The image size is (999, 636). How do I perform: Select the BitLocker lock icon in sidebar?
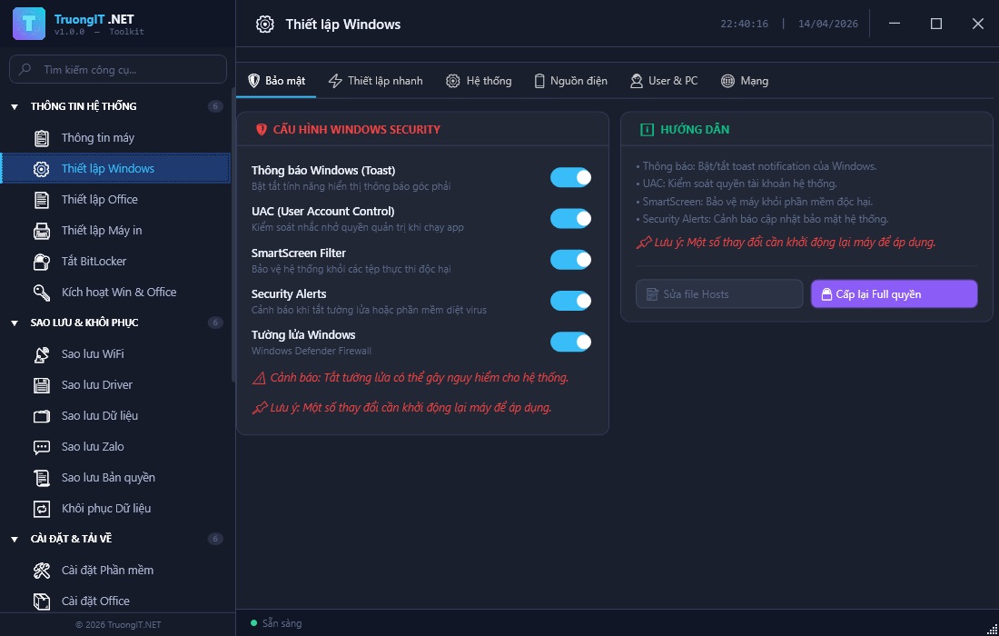pos(42,262)
